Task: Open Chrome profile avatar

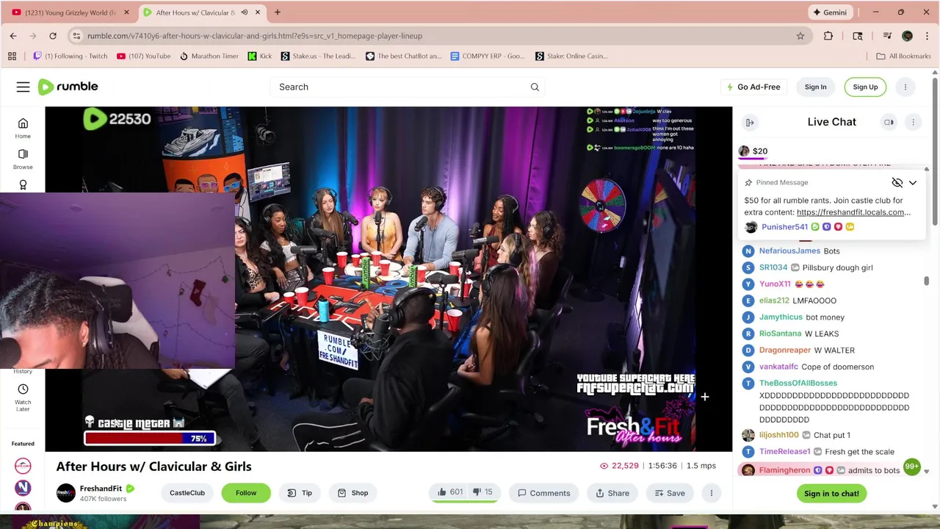Action: click(907, 36)
